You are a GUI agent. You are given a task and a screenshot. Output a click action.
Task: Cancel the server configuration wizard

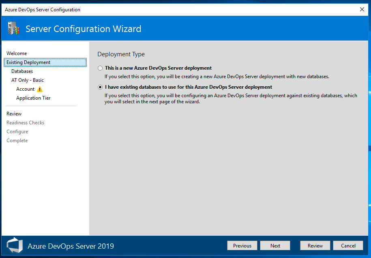(348, 246)
